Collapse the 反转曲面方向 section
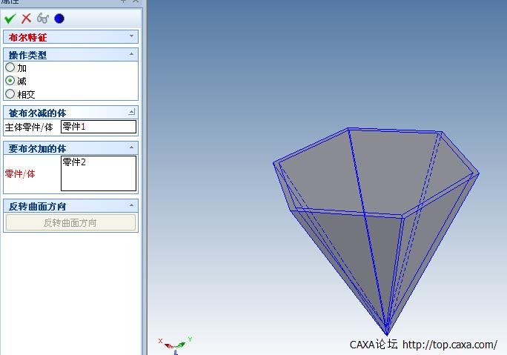507x355 pixels. pos(132,205)
